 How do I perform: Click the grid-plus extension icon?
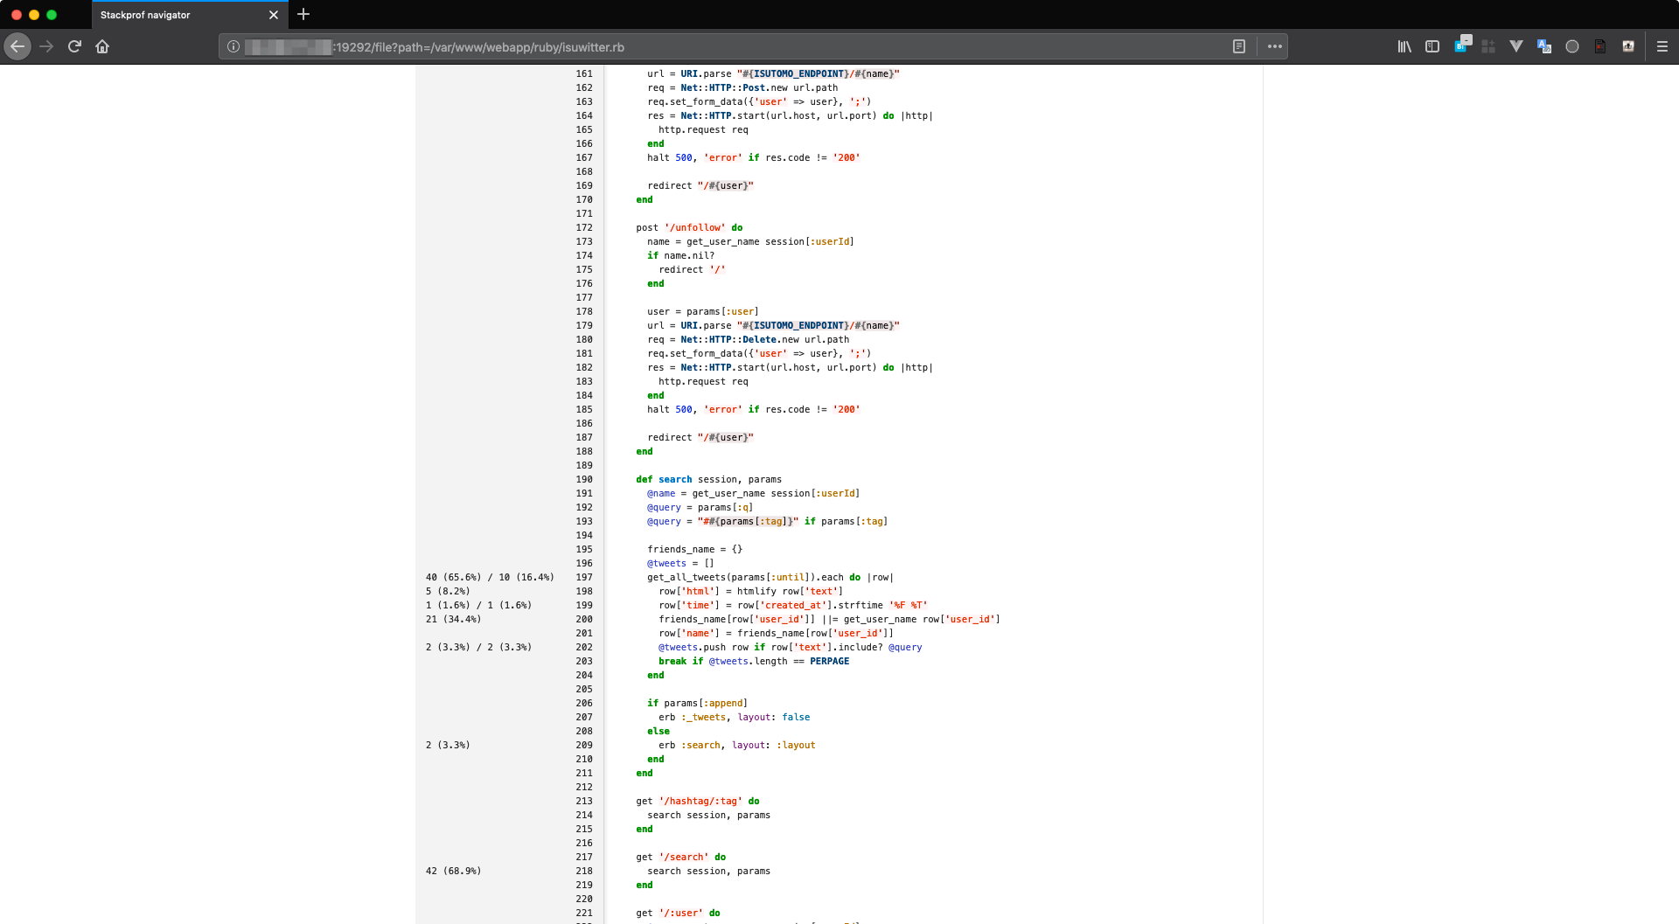[1487, 46]
